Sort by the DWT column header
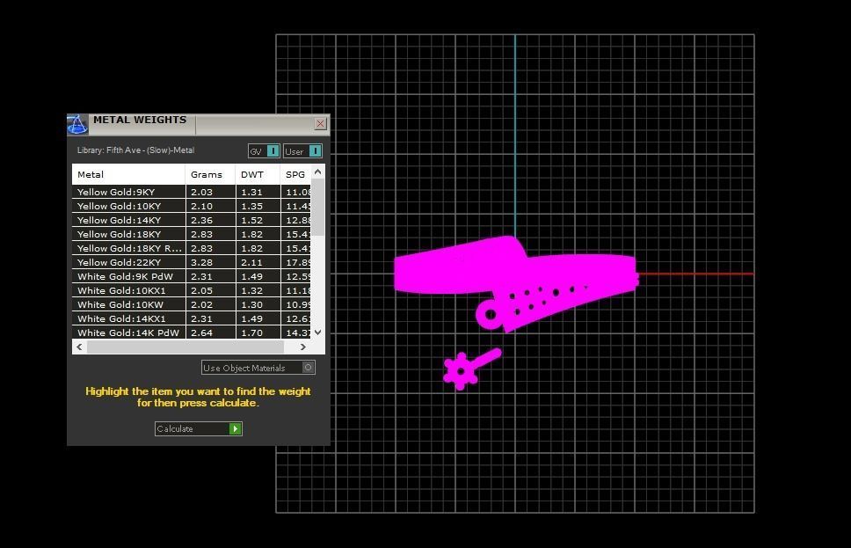This screenshot has height=548, width=851. click(258, 174)
